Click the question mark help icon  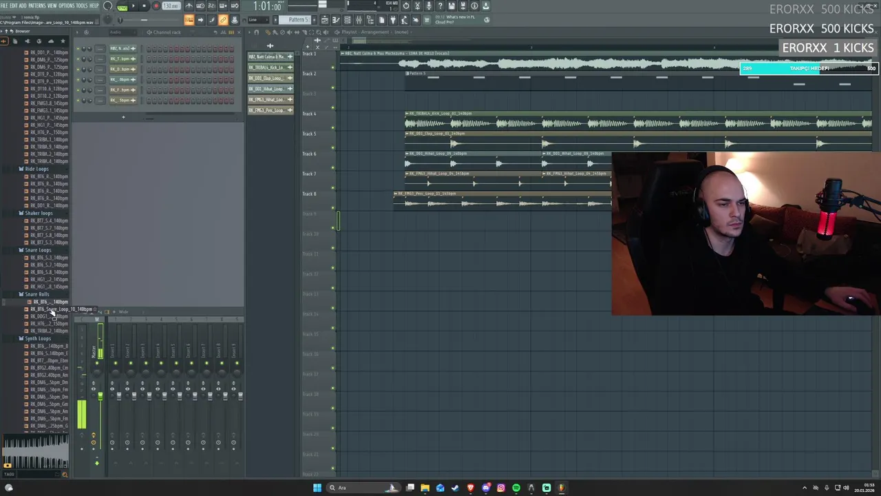click(x=440, y=6)
